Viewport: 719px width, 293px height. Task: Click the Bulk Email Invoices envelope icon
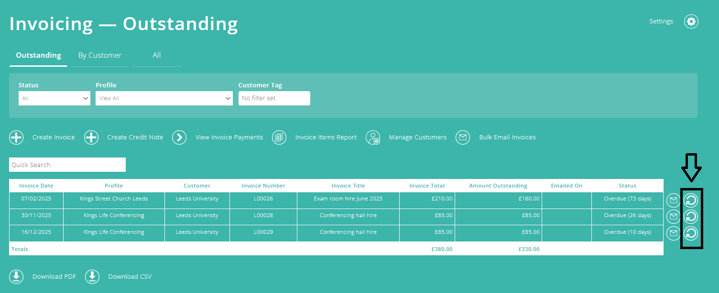tap(463, 137)
